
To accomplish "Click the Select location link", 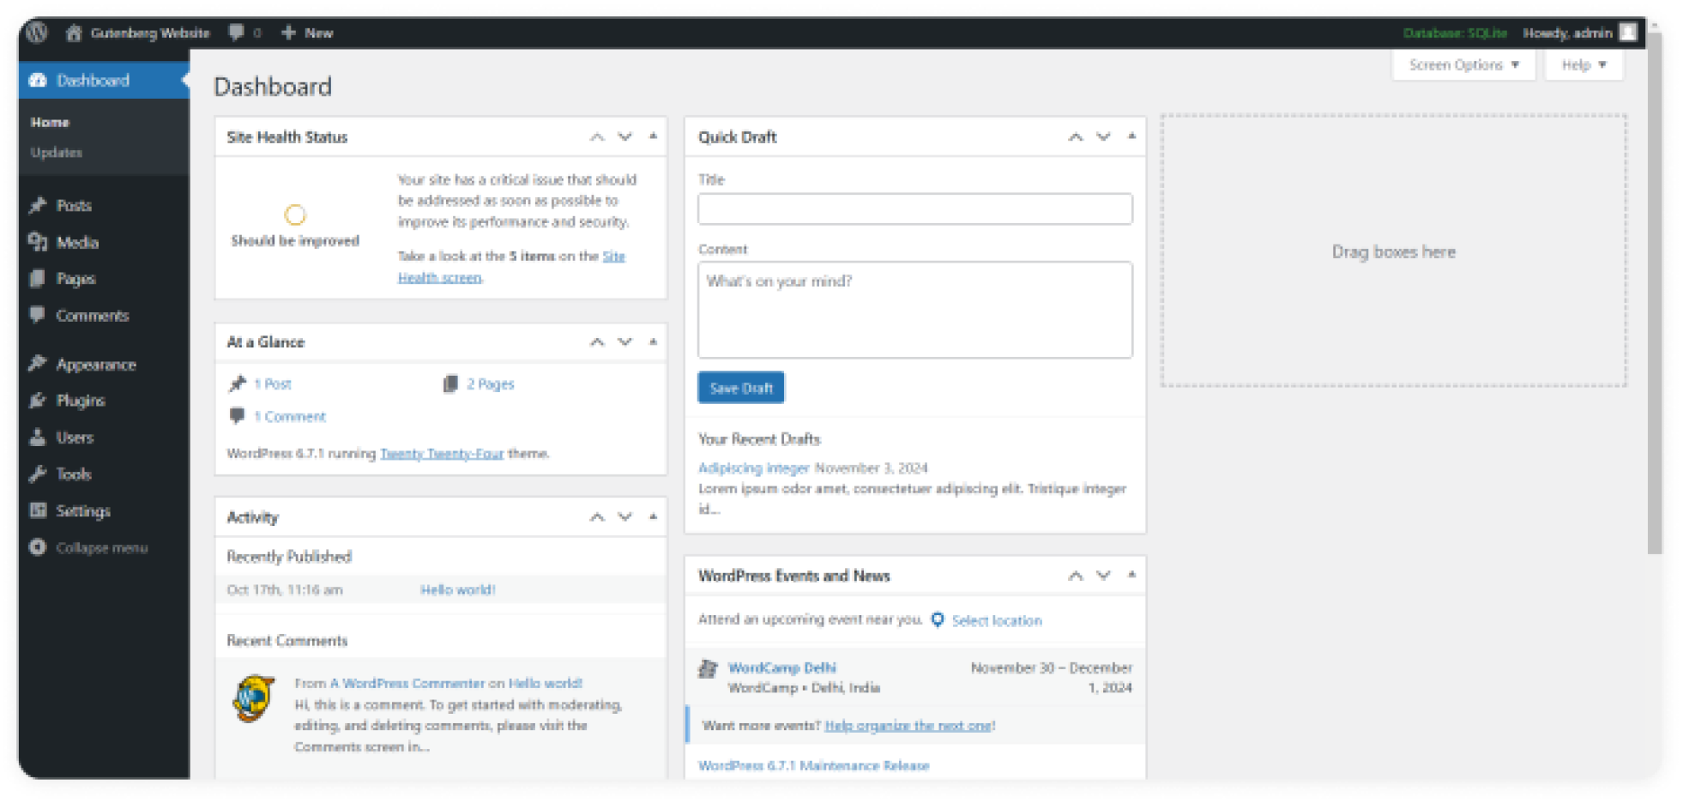I will (997, 621).
